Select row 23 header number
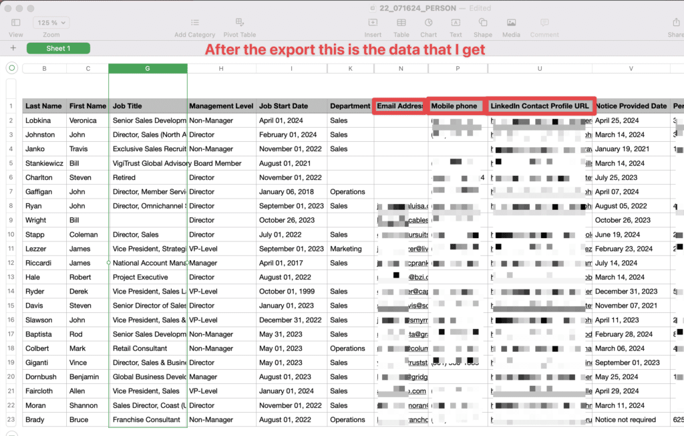The width and height of the screenshot is (684, 436). pyautogui.click(x=11, y=420)
